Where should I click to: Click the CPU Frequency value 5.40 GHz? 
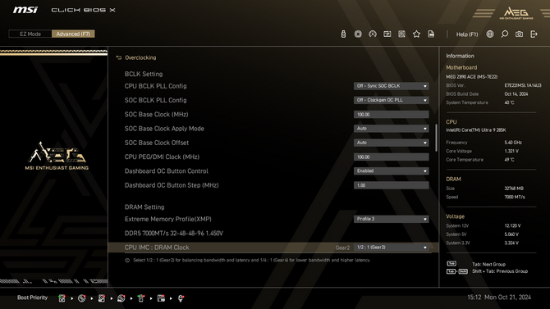(x=513, y=143)
